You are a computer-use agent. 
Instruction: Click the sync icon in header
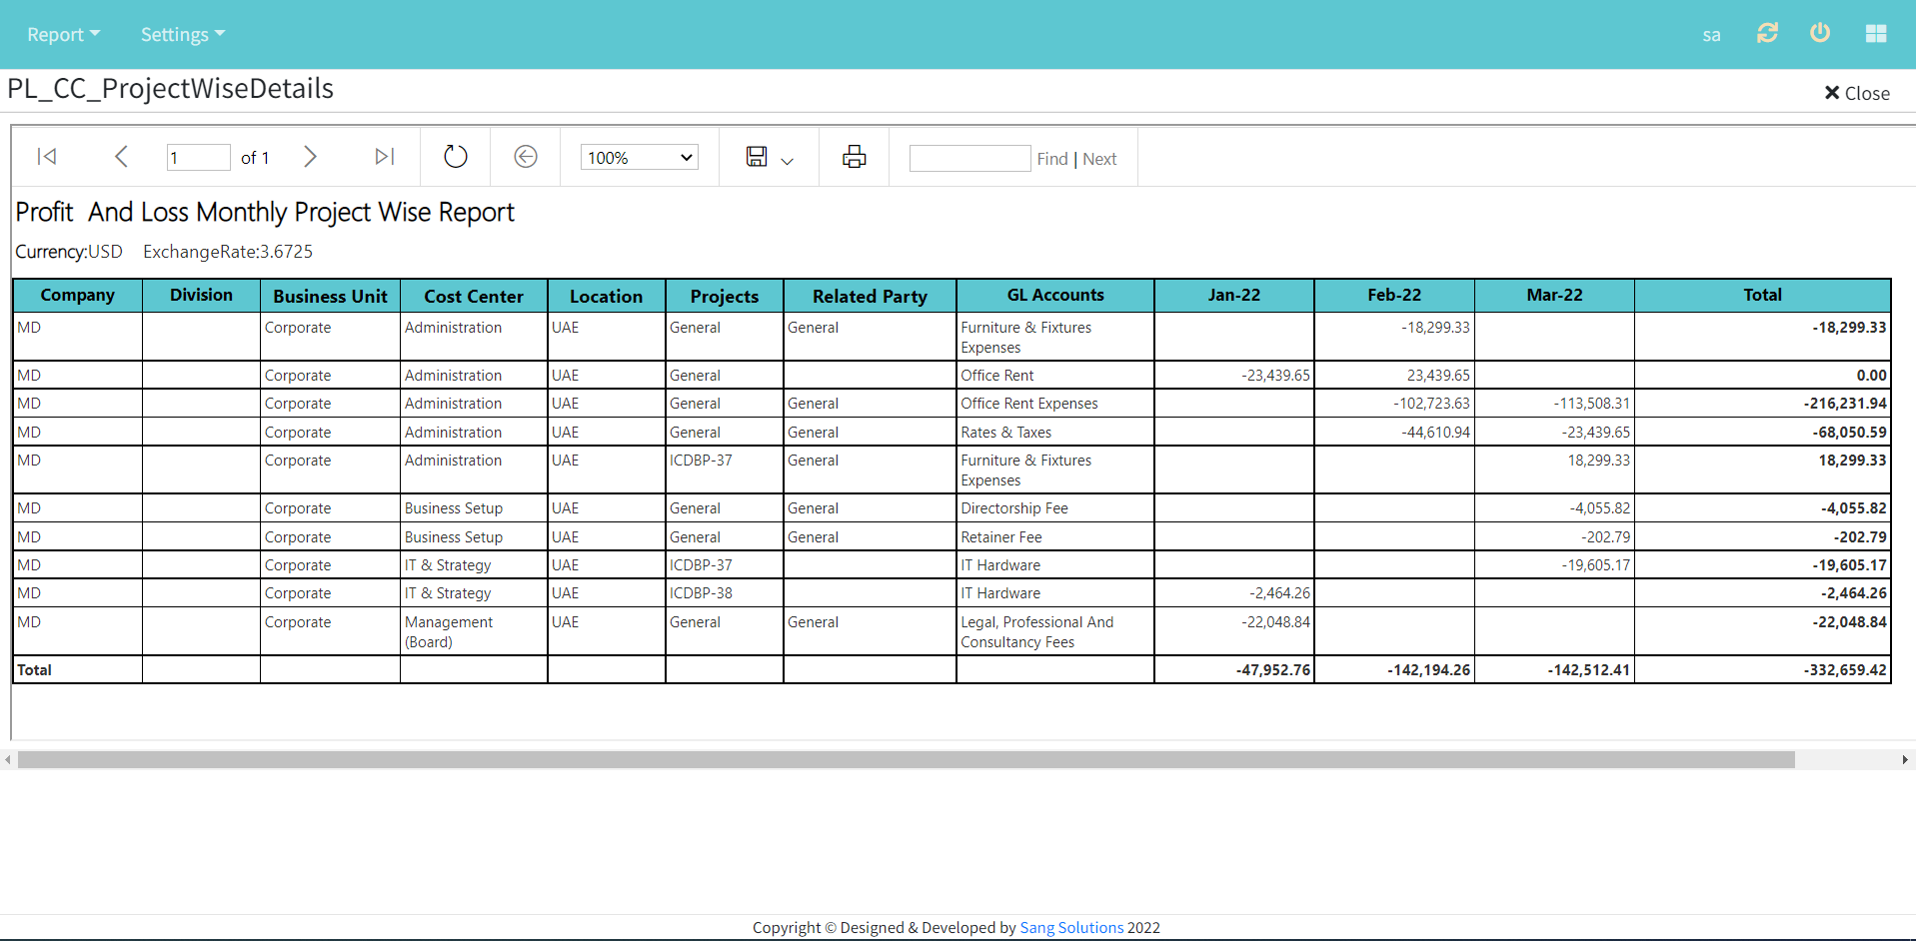1767,33
